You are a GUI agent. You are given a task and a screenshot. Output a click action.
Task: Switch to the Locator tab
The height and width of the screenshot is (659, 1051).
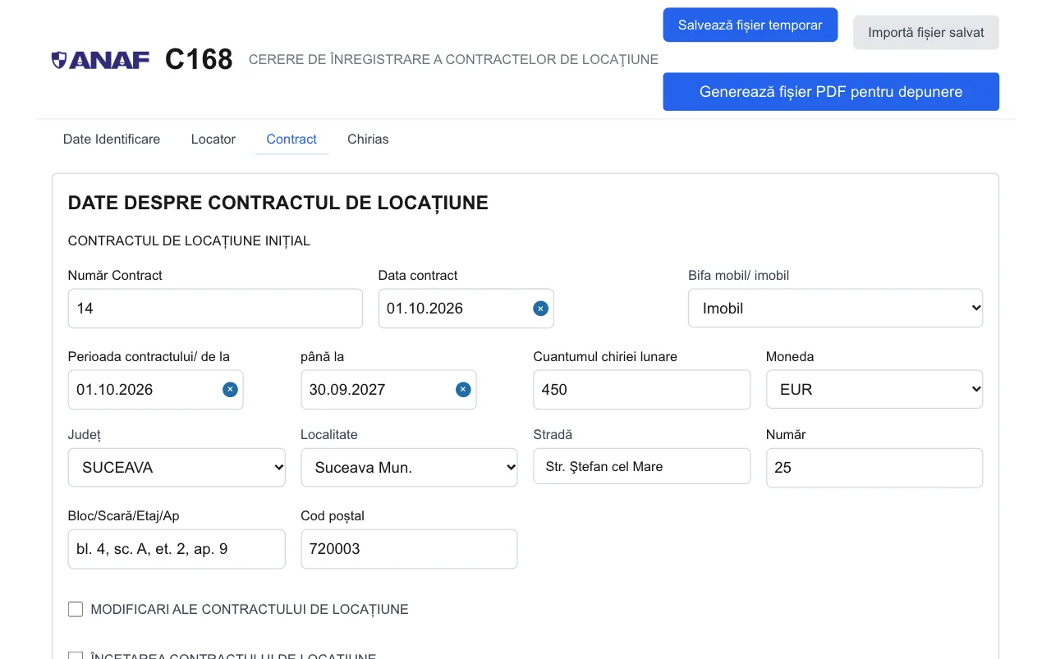point(213,139)
